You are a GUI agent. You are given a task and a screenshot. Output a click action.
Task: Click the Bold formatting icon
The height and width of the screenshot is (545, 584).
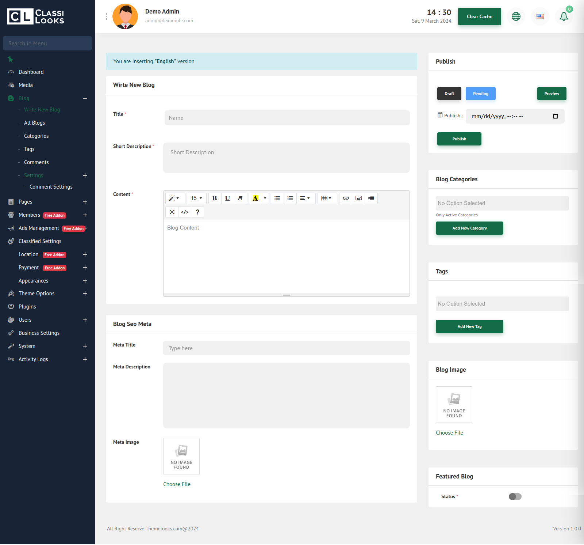[x=215, y=198]
